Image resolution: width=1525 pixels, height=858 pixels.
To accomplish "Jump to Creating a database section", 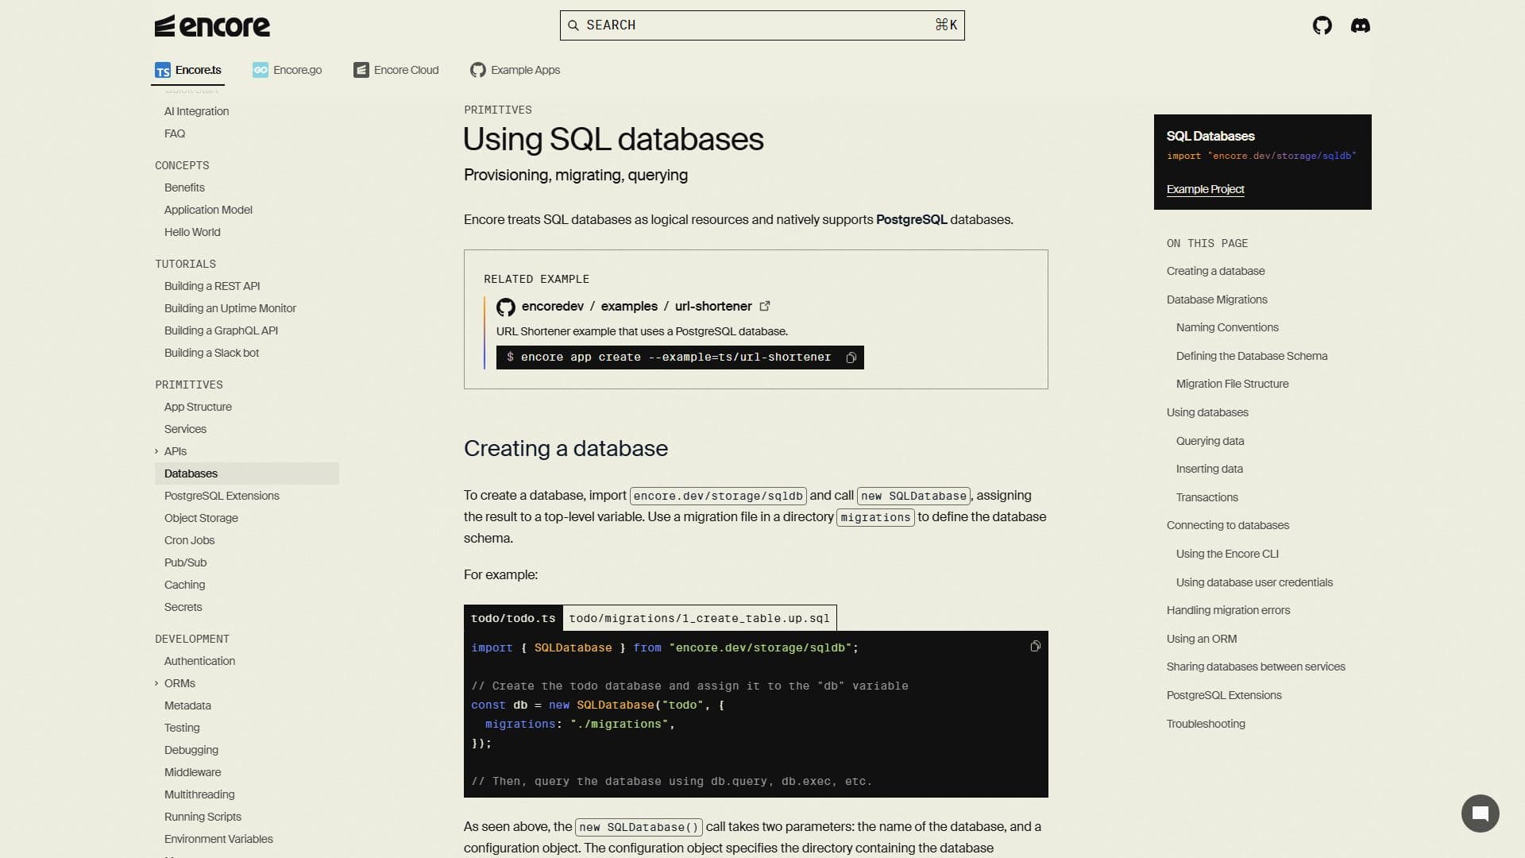I will pyautogui.click(x=1215, y=271).
